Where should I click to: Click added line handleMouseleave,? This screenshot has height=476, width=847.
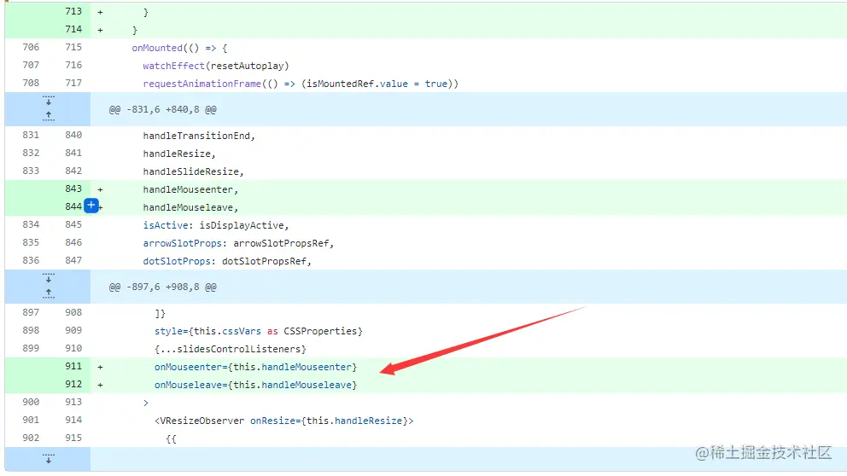tap(190, 207)
